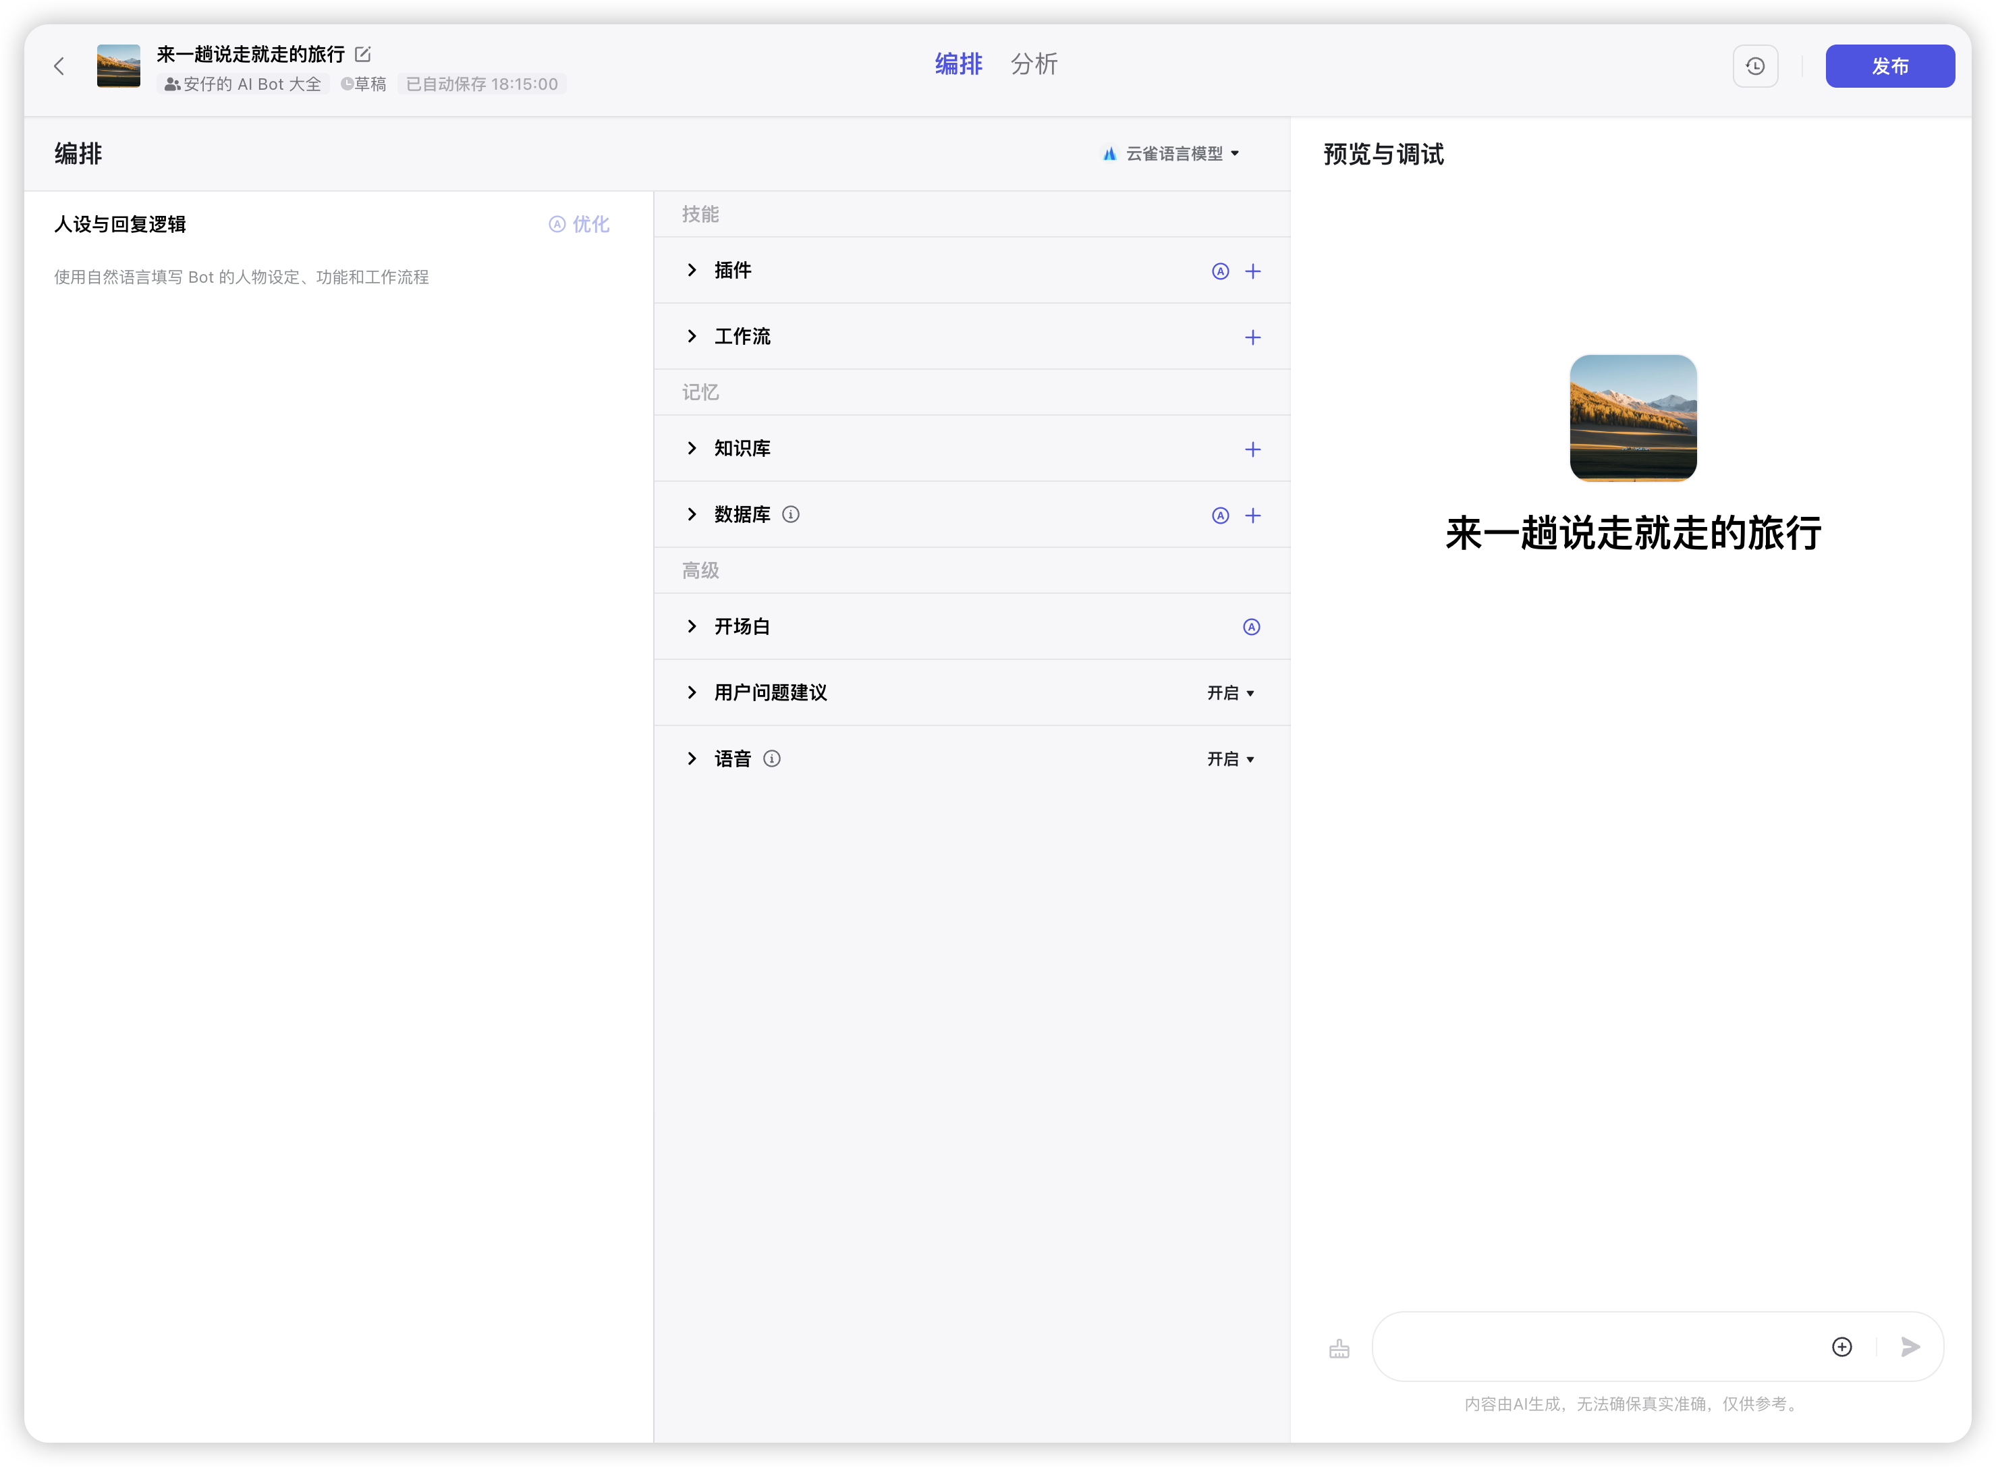Open the 云雀语言模型 model dropdown

click(1170, 154)
